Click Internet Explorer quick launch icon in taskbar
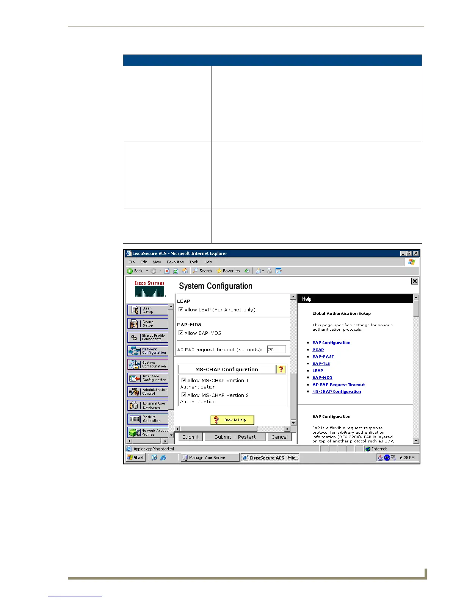Image resolution: width=464 pixels, height=600 pixels. (163, 458)
